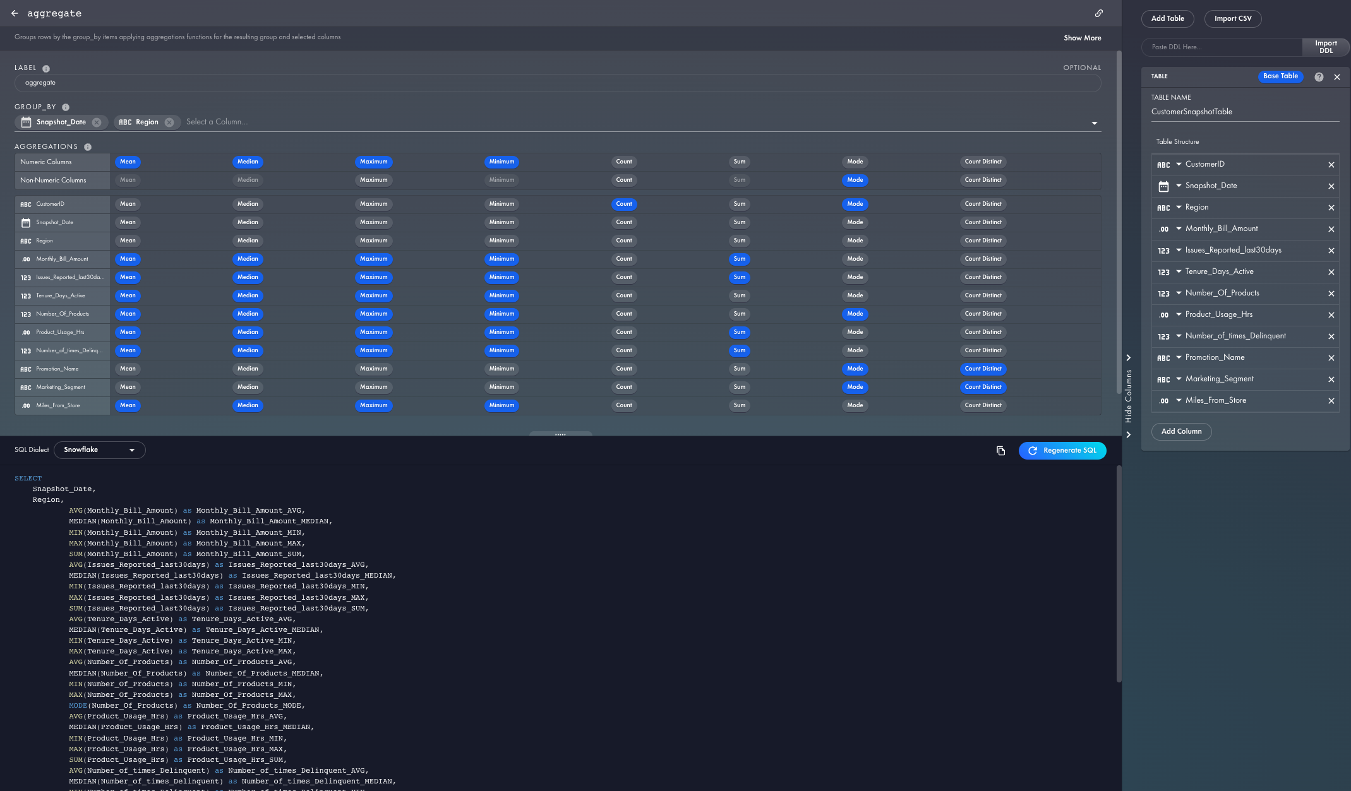Delete CustomerID column from the table structure

[x=1331, y=165]
